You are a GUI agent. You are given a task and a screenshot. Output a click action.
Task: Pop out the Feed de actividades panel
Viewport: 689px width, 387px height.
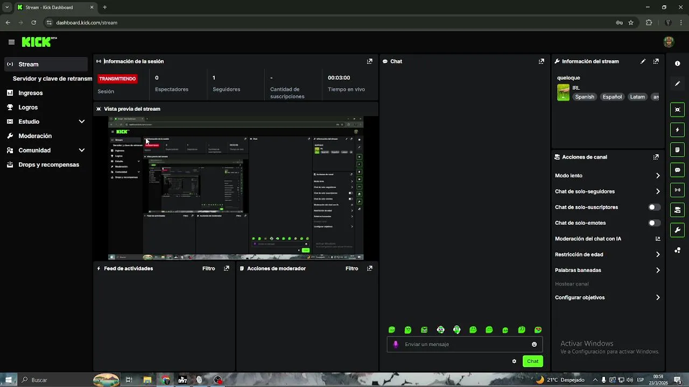(x=227, y=268)
